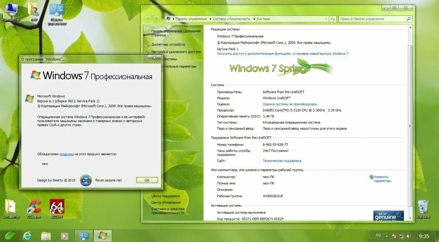439x242 pixels.
Task: Click OK in About Windows dialog
Action: (147, 180)
